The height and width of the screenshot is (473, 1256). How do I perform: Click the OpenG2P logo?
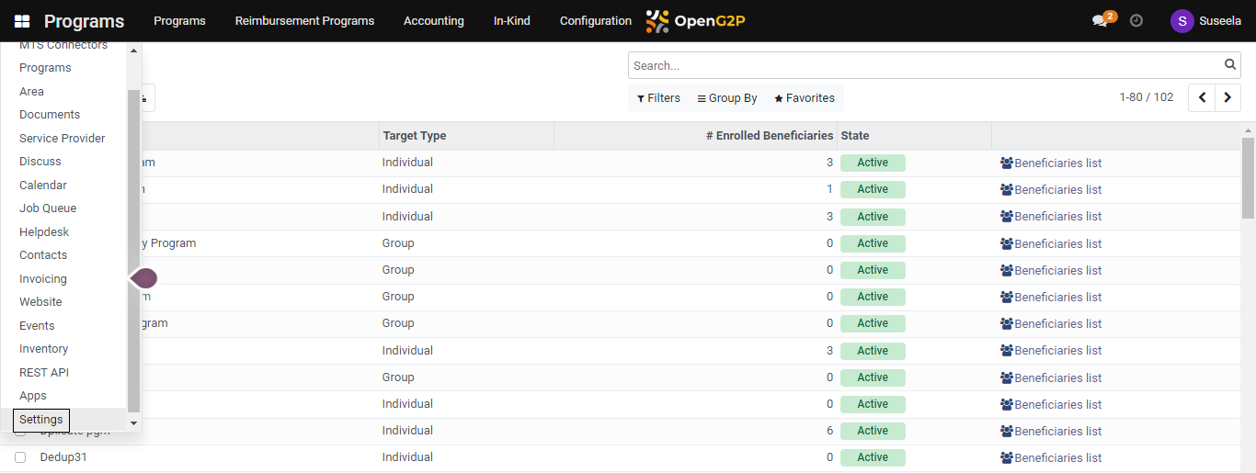click(x=695, y=21)
